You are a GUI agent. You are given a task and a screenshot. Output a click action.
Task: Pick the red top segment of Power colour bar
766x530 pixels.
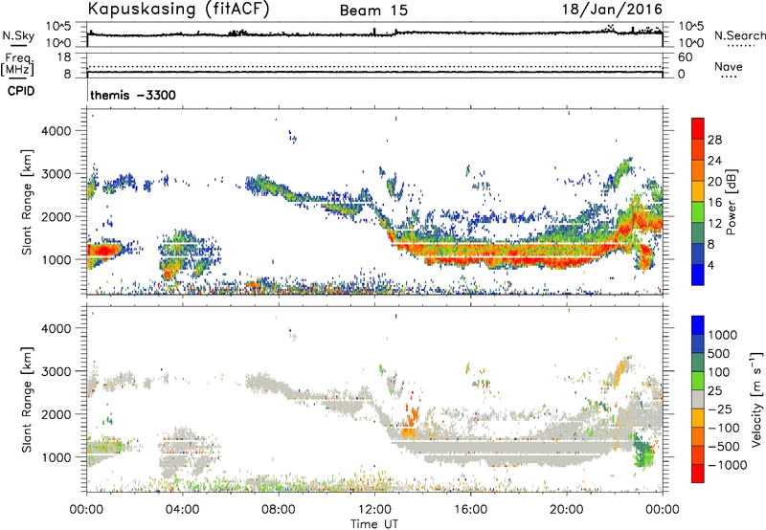click(x=698, y=128)
